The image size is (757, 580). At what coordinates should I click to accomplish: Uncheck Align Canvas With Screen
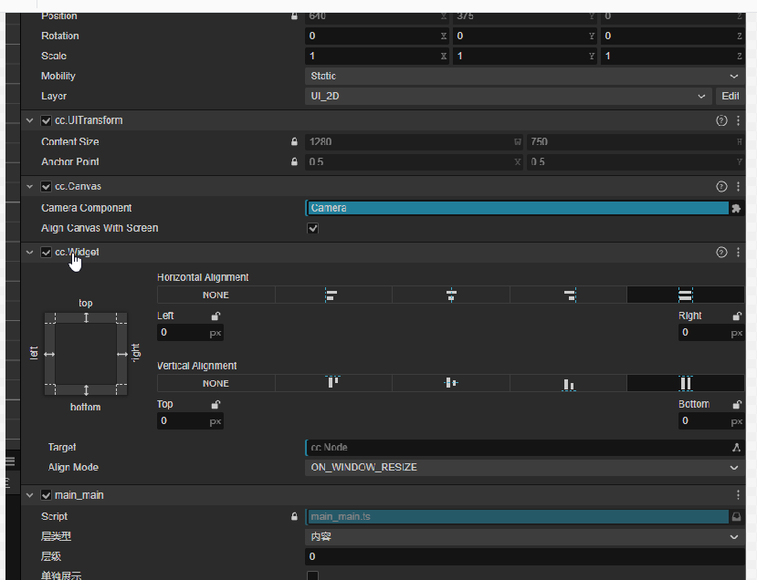click(x=313, y=229)
